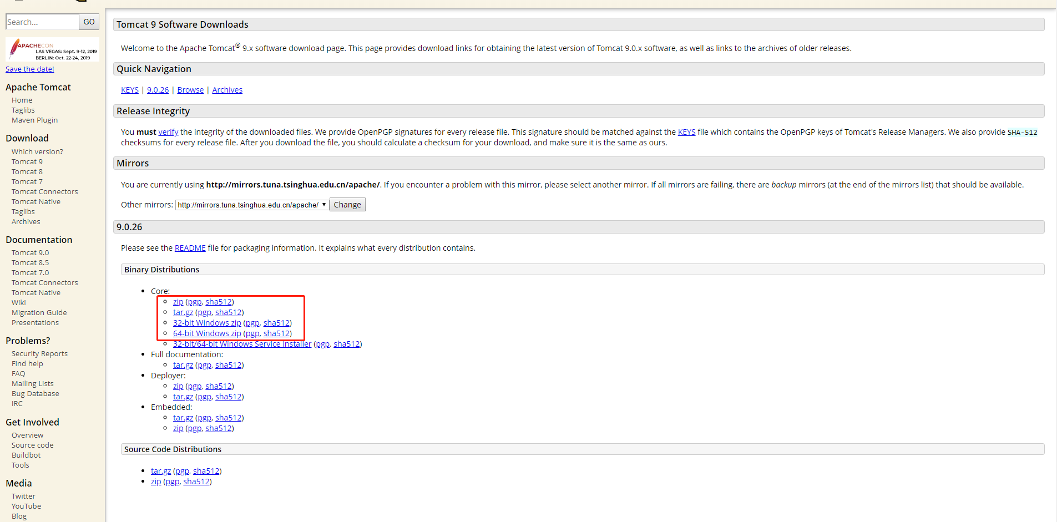
Task: Download the 32-bit/64-bit Windows Service Installer
Action: pyautogui.click(x=242, y=344)
